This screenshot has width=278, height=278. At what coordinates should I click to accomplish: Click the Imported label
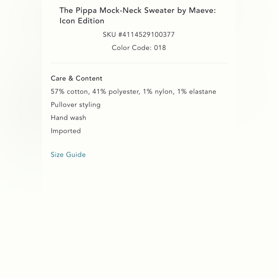click(x=66, y=131)
